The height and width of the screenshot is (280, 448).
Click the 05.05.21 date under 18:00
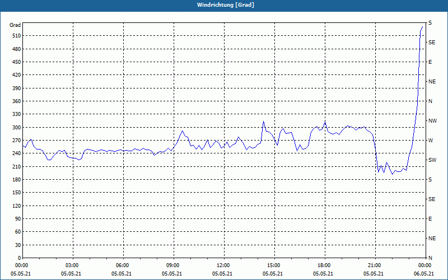coord(323,273)
